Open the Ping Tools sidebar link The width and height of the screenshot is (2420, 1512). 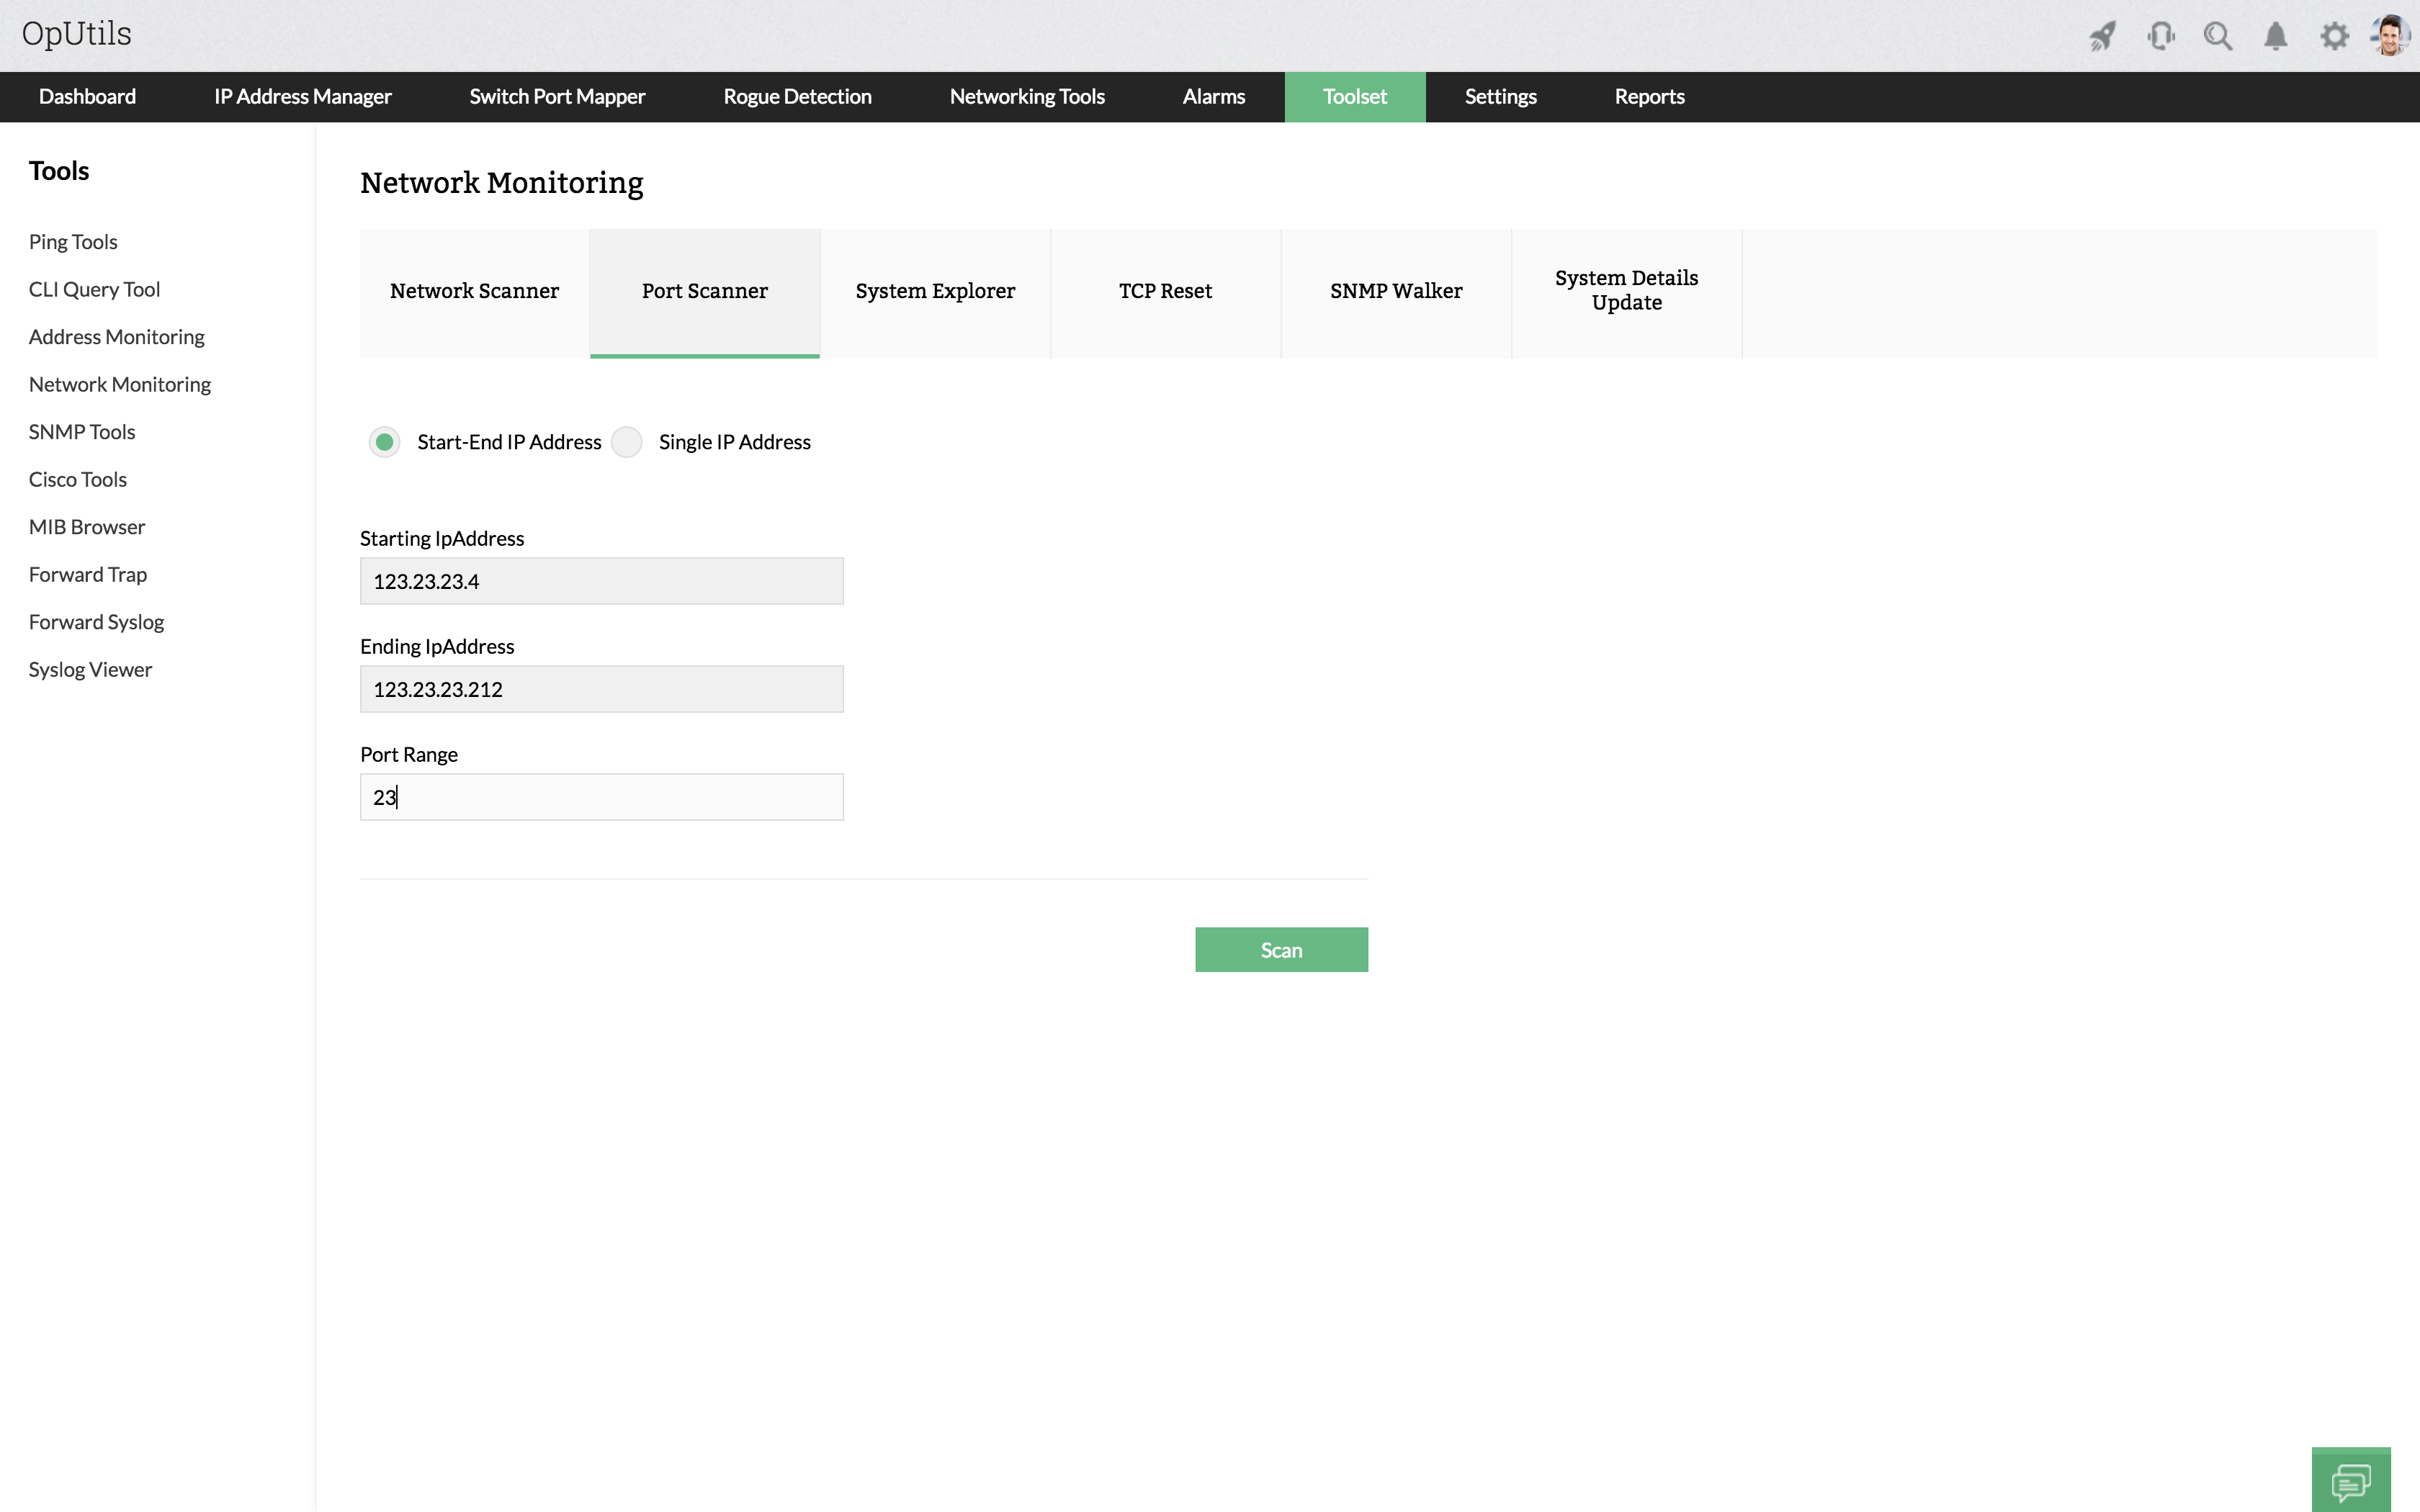pos(73,242)
